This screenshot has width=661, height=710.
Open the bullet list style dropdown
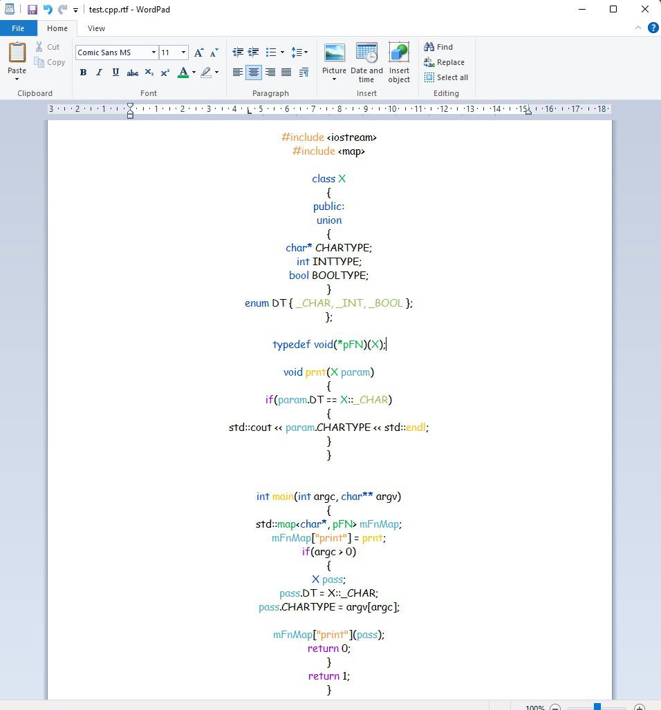pyautogui.click(x=281, y=52)
